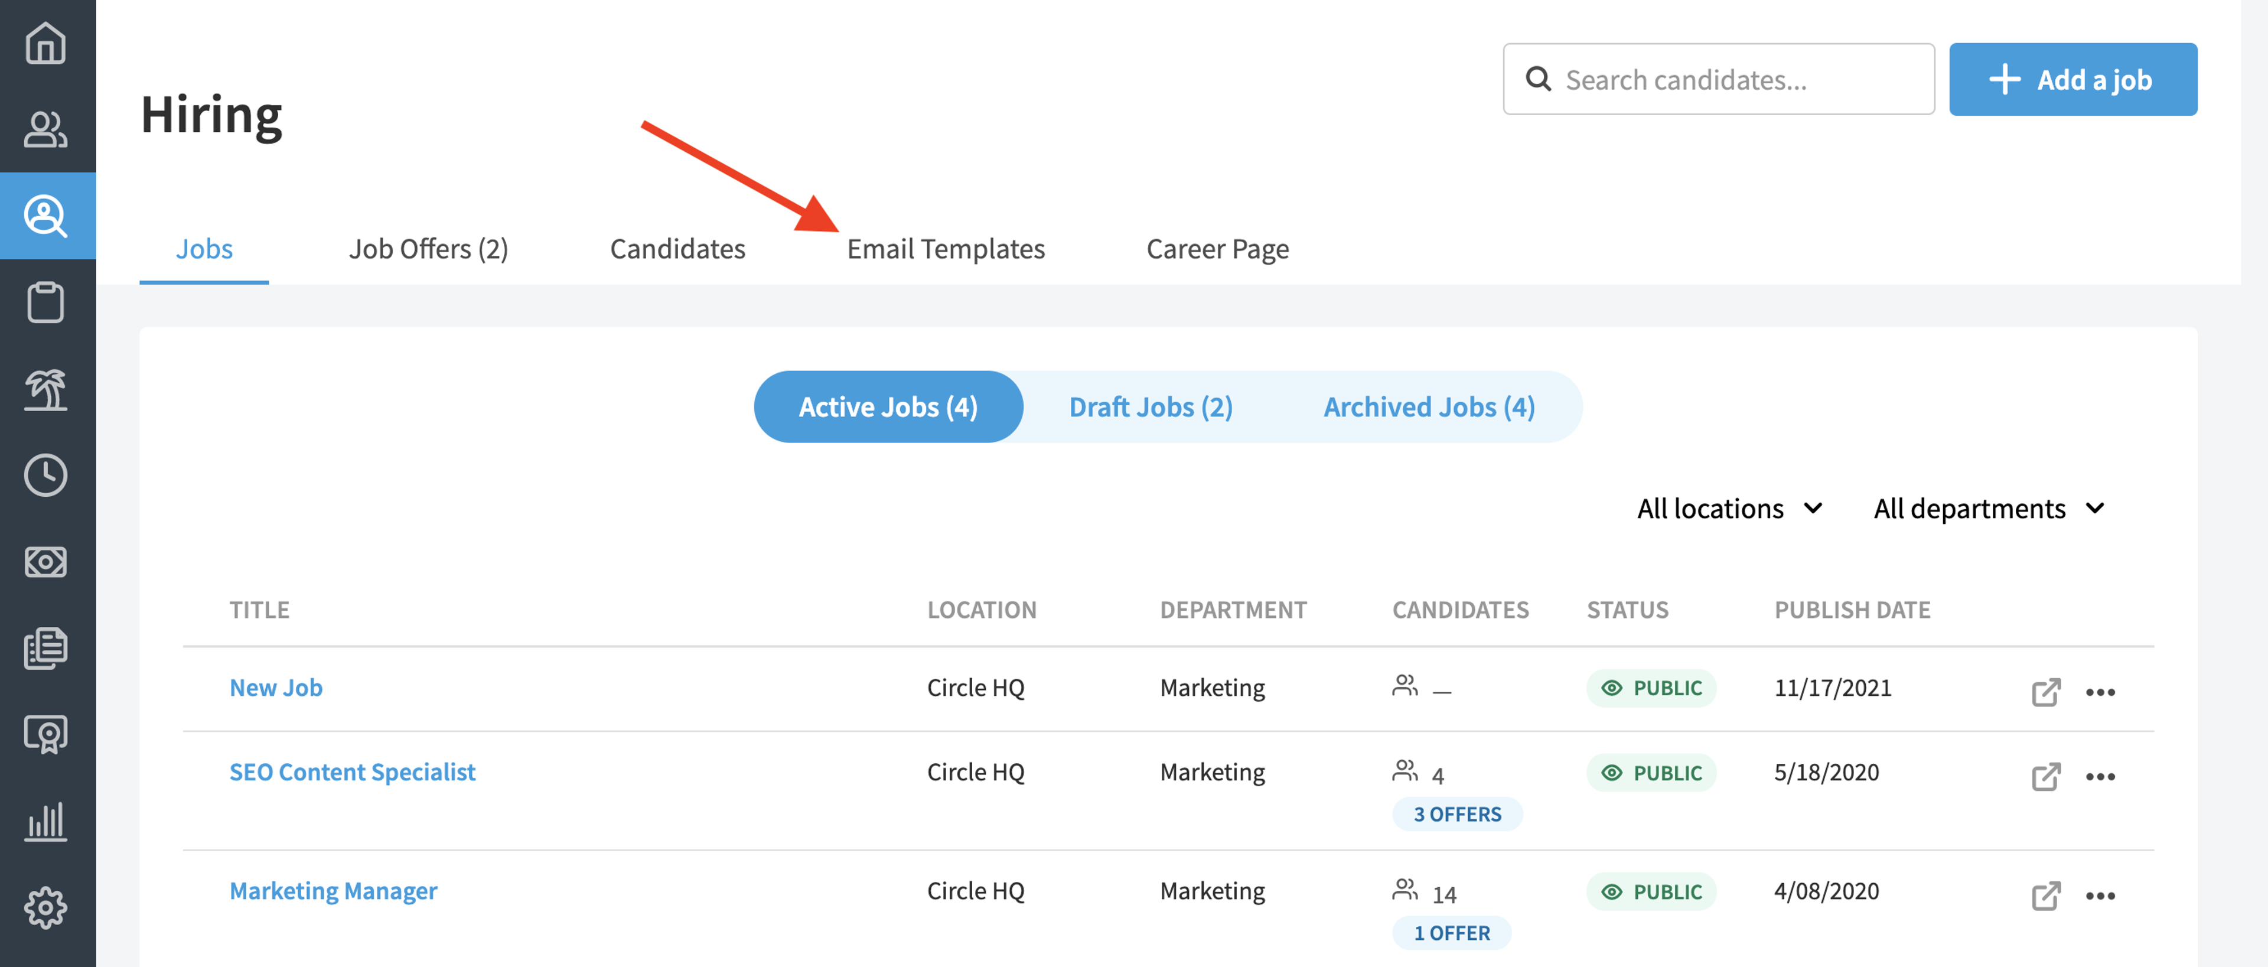Viewport: 2268px width, 967px height.
Task: Open the clock time tracking icon
Action: (x=46, y=475)
